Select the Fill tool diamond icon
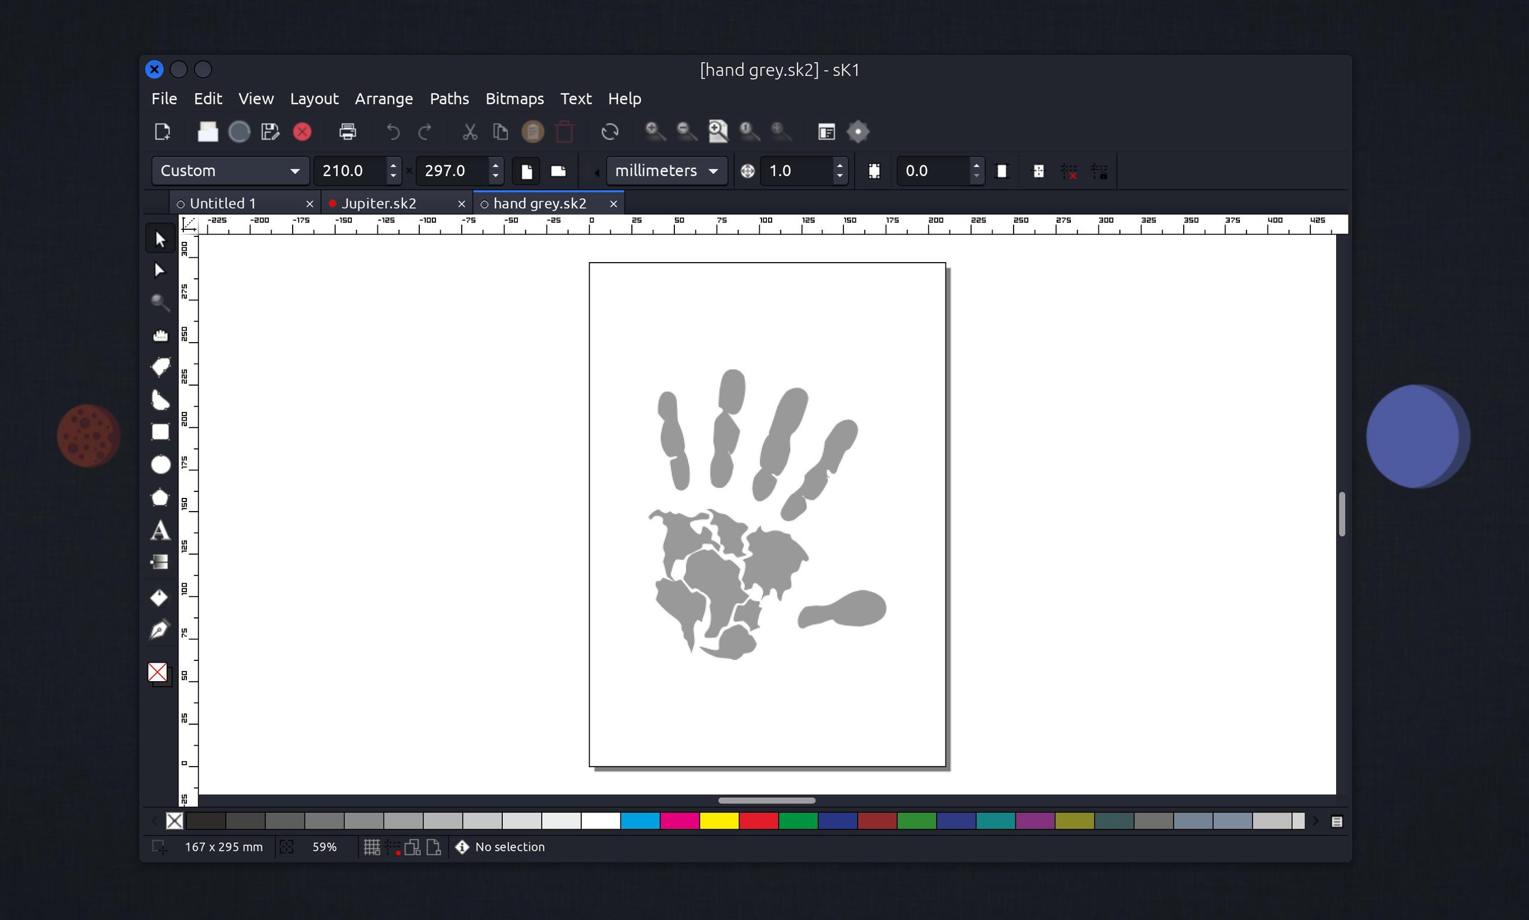1529x920 pixels. (159, 597)
